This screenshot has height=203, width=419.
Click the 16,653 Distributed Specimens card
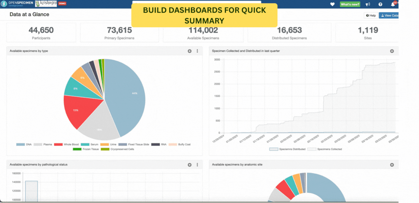point(289,33)
